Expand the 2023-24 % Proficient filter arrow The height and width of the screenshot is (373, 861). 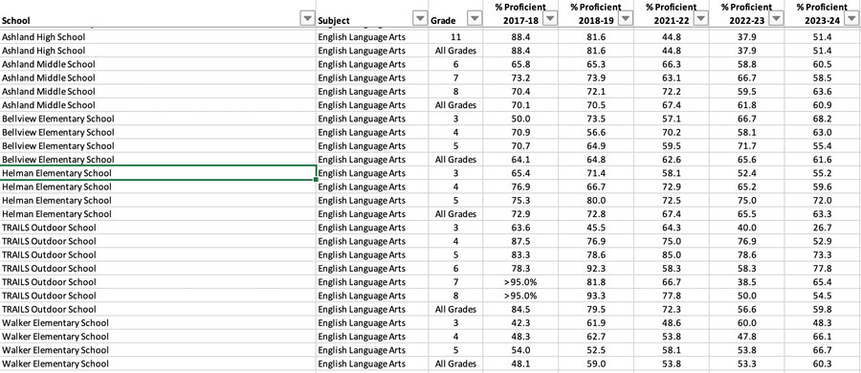coord(851,19)
